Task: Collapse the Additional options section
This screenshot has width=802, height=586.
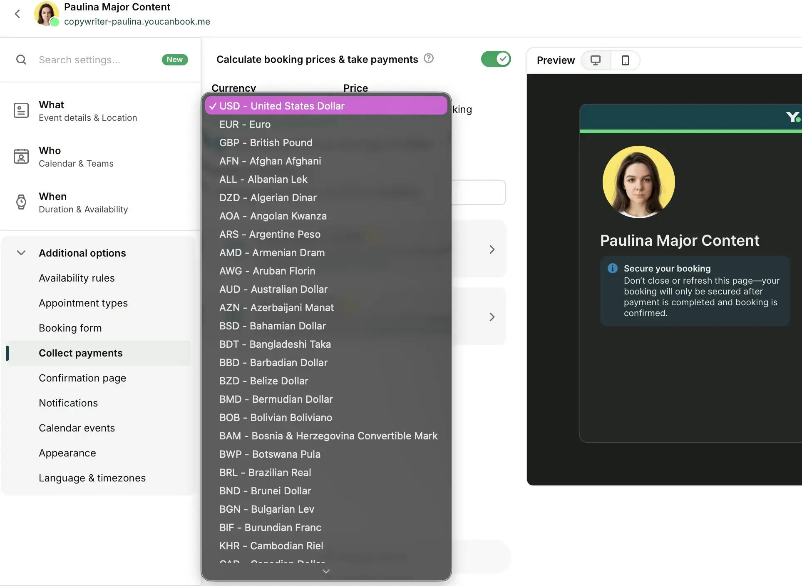Action: [x=21, y=253]
